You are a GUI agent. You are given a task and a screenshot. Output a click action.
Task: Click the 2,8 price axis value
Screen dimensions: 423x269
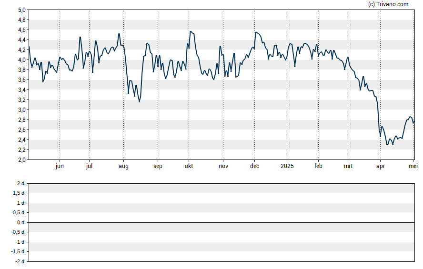(22, 120)
